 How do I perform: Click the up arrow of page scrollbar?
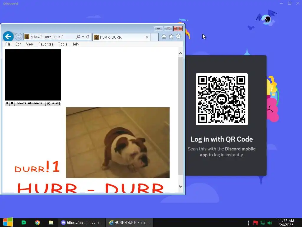(180, 53)
